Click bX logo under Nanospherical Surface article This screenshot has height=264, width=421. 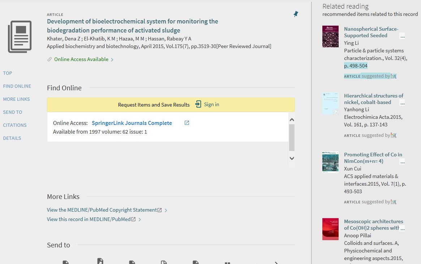point(393,76)
